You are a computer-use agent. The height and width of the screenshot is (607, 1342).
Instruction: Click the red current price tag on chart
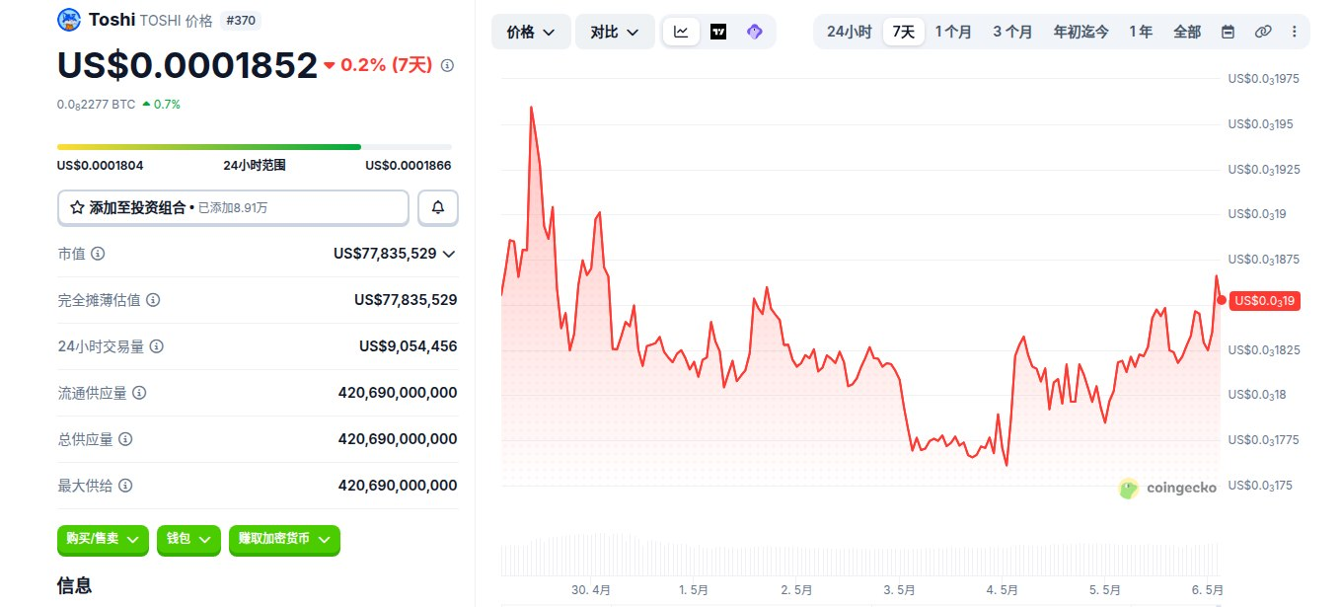pyautogui.click(x=1264, y=300)
